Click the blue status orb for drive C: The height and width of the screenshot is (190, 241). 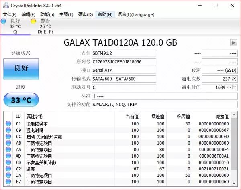point(3,21)
